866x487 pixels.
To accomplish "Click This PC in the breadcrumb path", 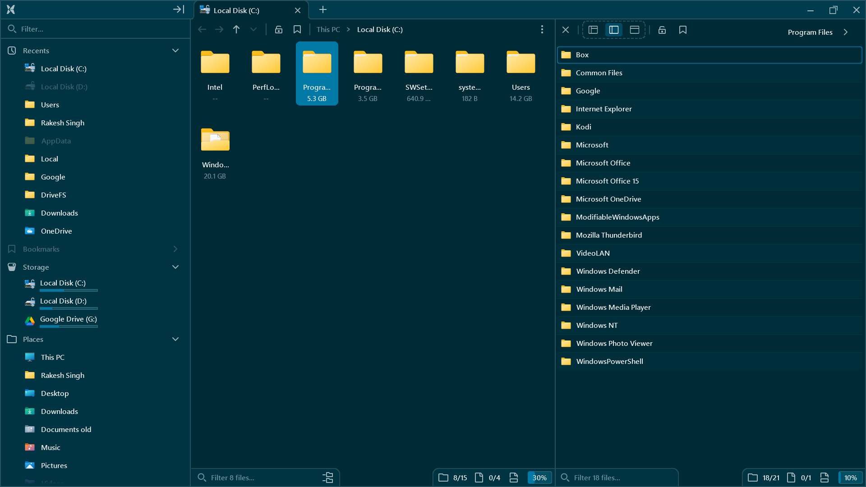I will (328, 29).
